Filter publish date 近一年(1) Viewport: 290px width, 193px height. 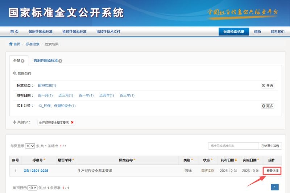click(86, 95)
